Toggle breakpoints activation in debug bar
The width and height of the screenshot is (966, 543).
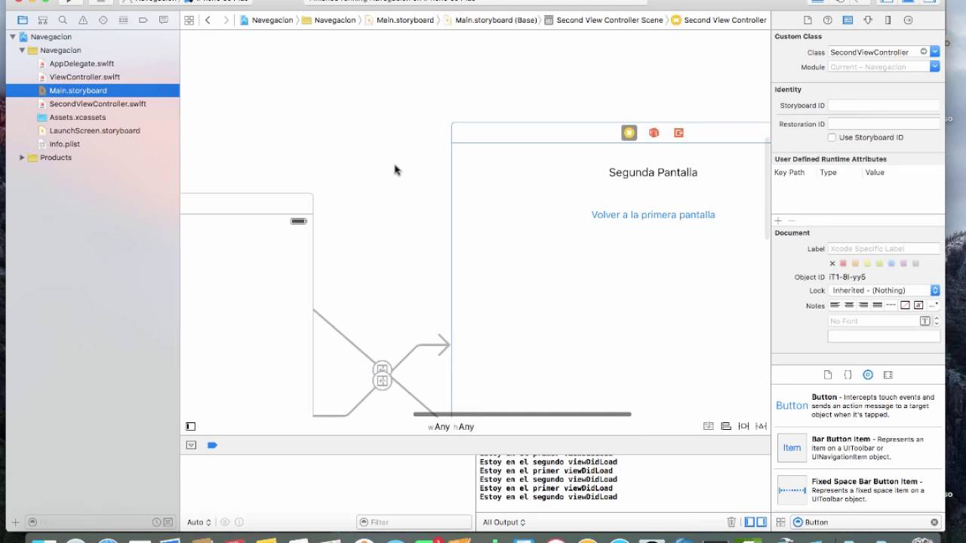[212, 445]
